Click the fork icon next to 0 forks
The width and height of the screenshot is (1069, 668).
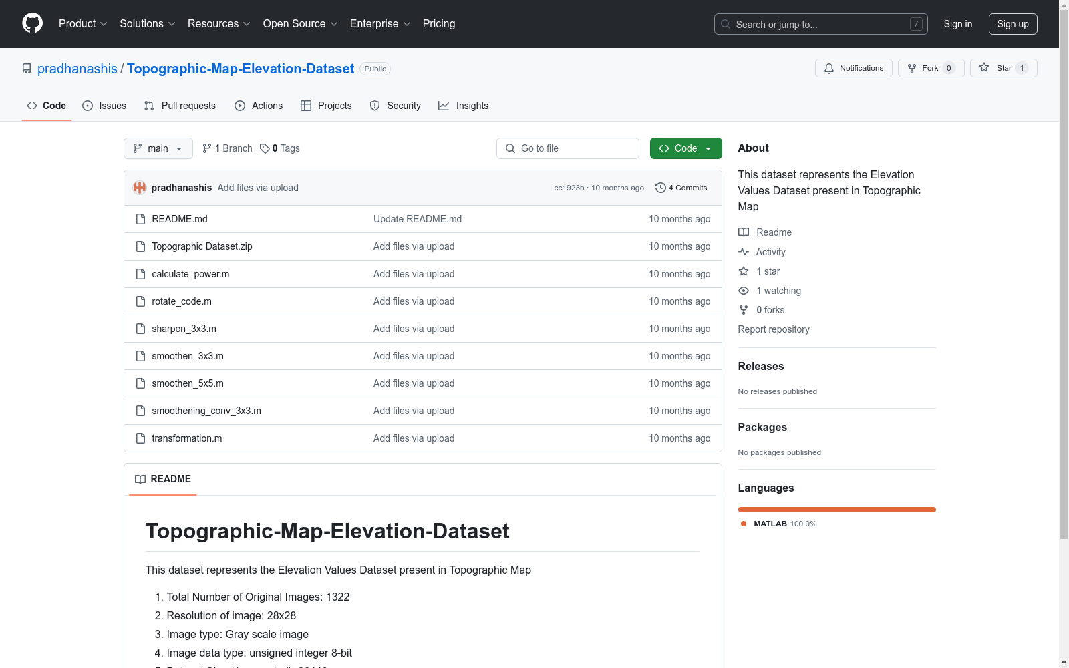click(x=744, y=310)
